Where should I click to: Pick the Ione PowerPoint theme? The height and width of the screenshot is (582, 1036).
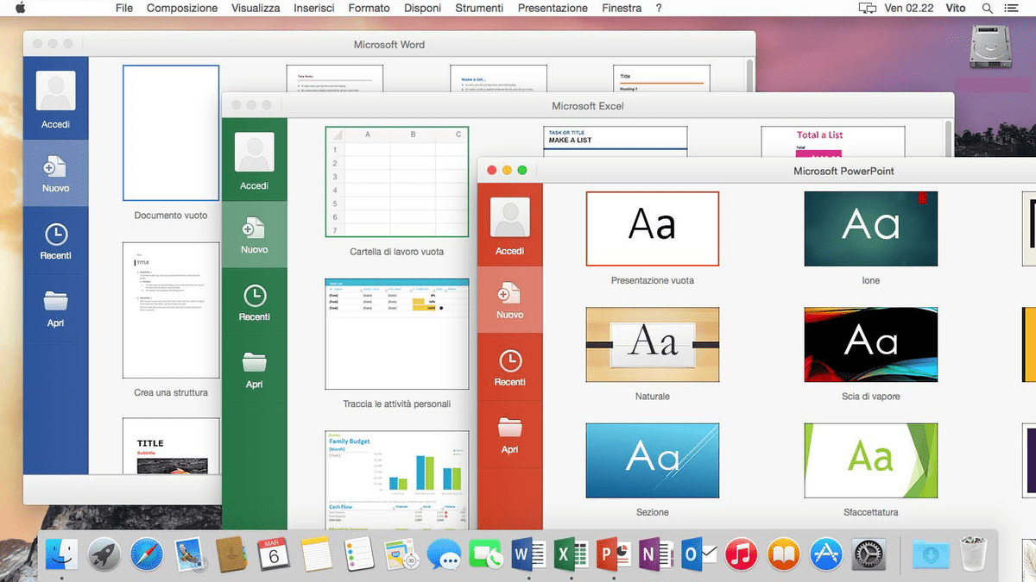(870, 228)
